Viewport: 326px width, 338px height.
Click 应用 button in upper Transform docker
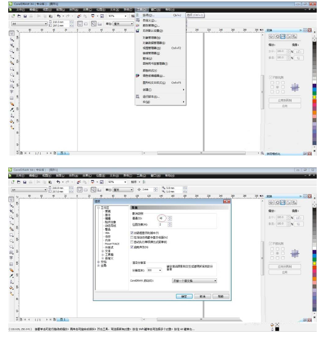284,106
